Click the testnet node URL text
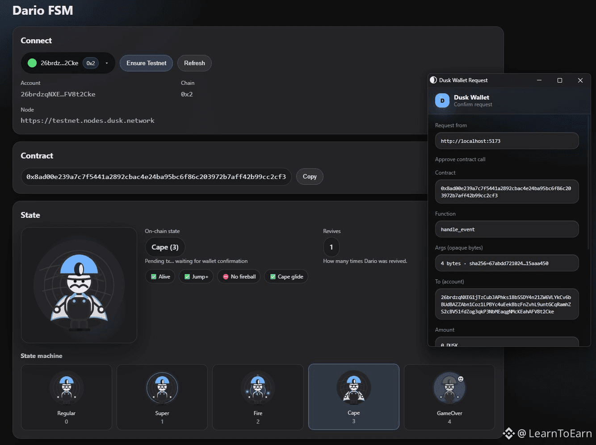 88,121
